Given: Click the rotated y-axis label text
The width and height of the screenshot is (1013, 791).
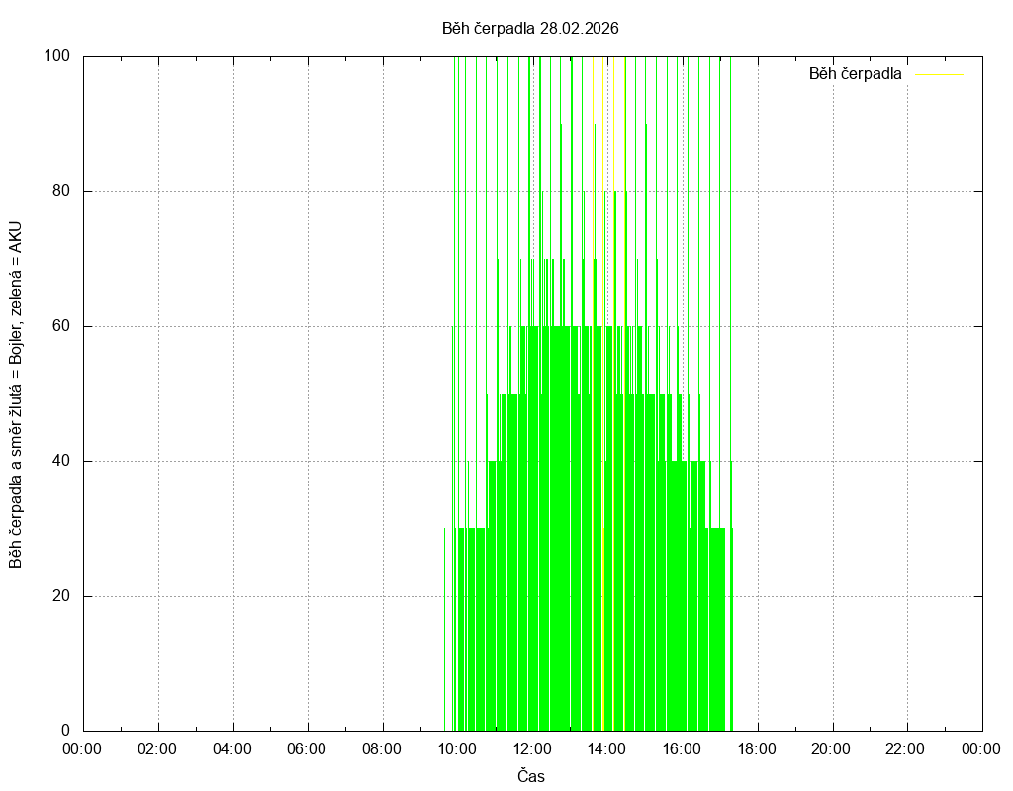Looking at the screenshot, I should [x=16, y=395].
